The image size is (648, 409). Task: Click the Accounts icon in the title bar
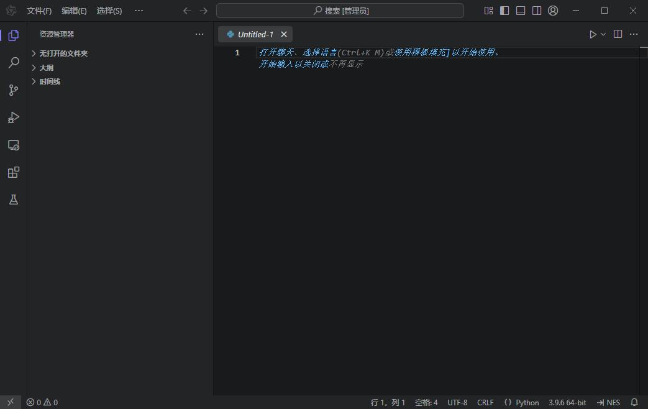(552, 10)
